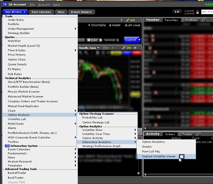The image size is (213, 184).
Task: Open the New Window dropdown button
Action: 15,12
